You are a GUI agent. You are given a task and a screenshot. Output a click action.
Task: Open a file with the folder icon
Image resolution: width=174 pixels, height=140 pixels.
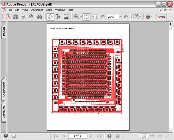click(x=8, y=17)
